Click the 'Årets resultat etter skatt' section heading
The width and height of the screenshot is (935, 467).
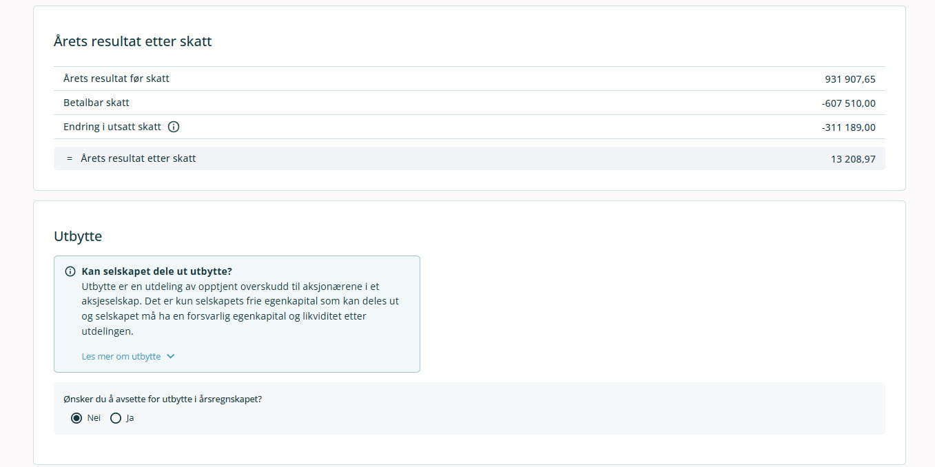[x=133, y=41]
